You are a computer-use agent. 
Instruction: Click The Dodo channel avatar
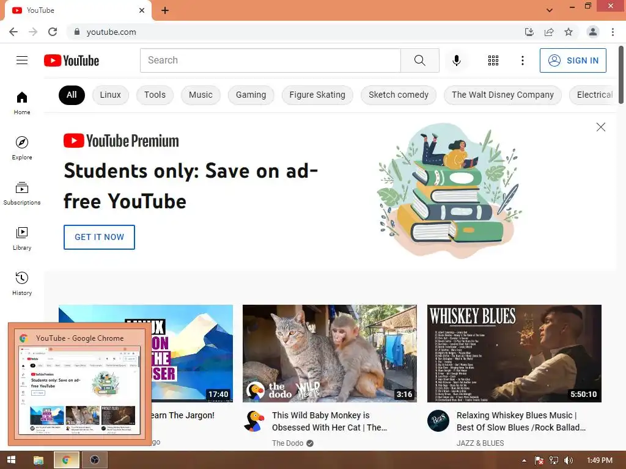coord(254,421)
